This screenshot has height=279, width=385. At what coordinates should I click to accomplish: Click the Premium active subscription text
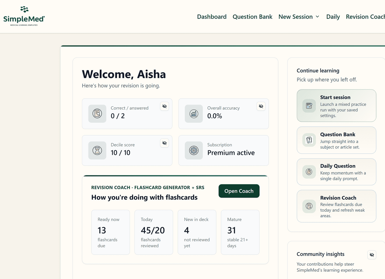[231, 153]
